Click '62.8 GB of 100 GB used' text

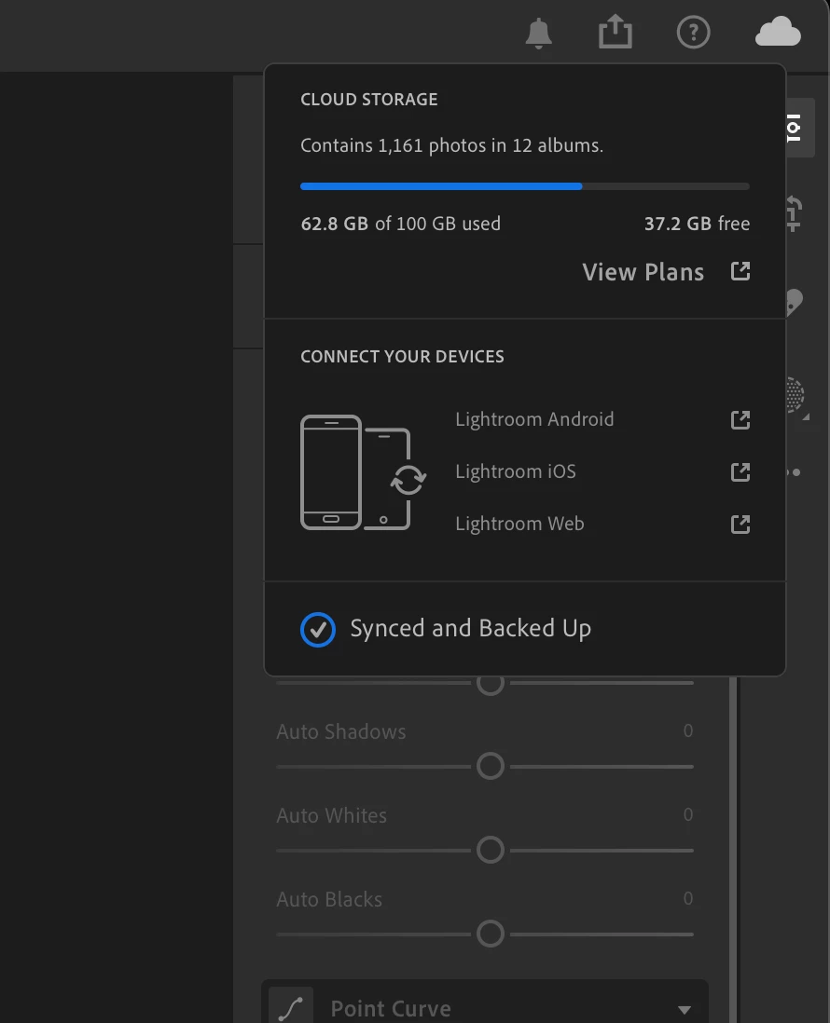pos(400,224)
